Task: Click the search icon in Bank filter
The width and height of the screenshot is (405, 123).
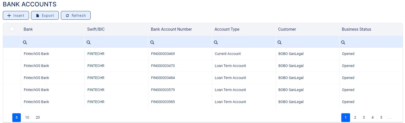Action: coord(25,42)
